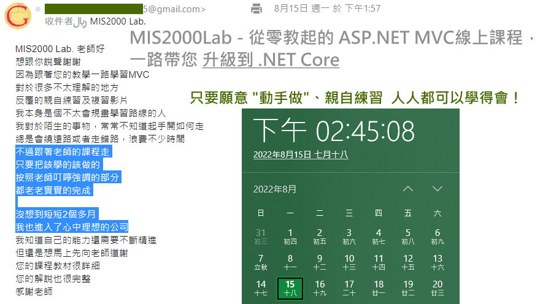Click the printer icon in the email header
Image resolution: width=540 pixels, height=304 pixels.
[256, 8]
